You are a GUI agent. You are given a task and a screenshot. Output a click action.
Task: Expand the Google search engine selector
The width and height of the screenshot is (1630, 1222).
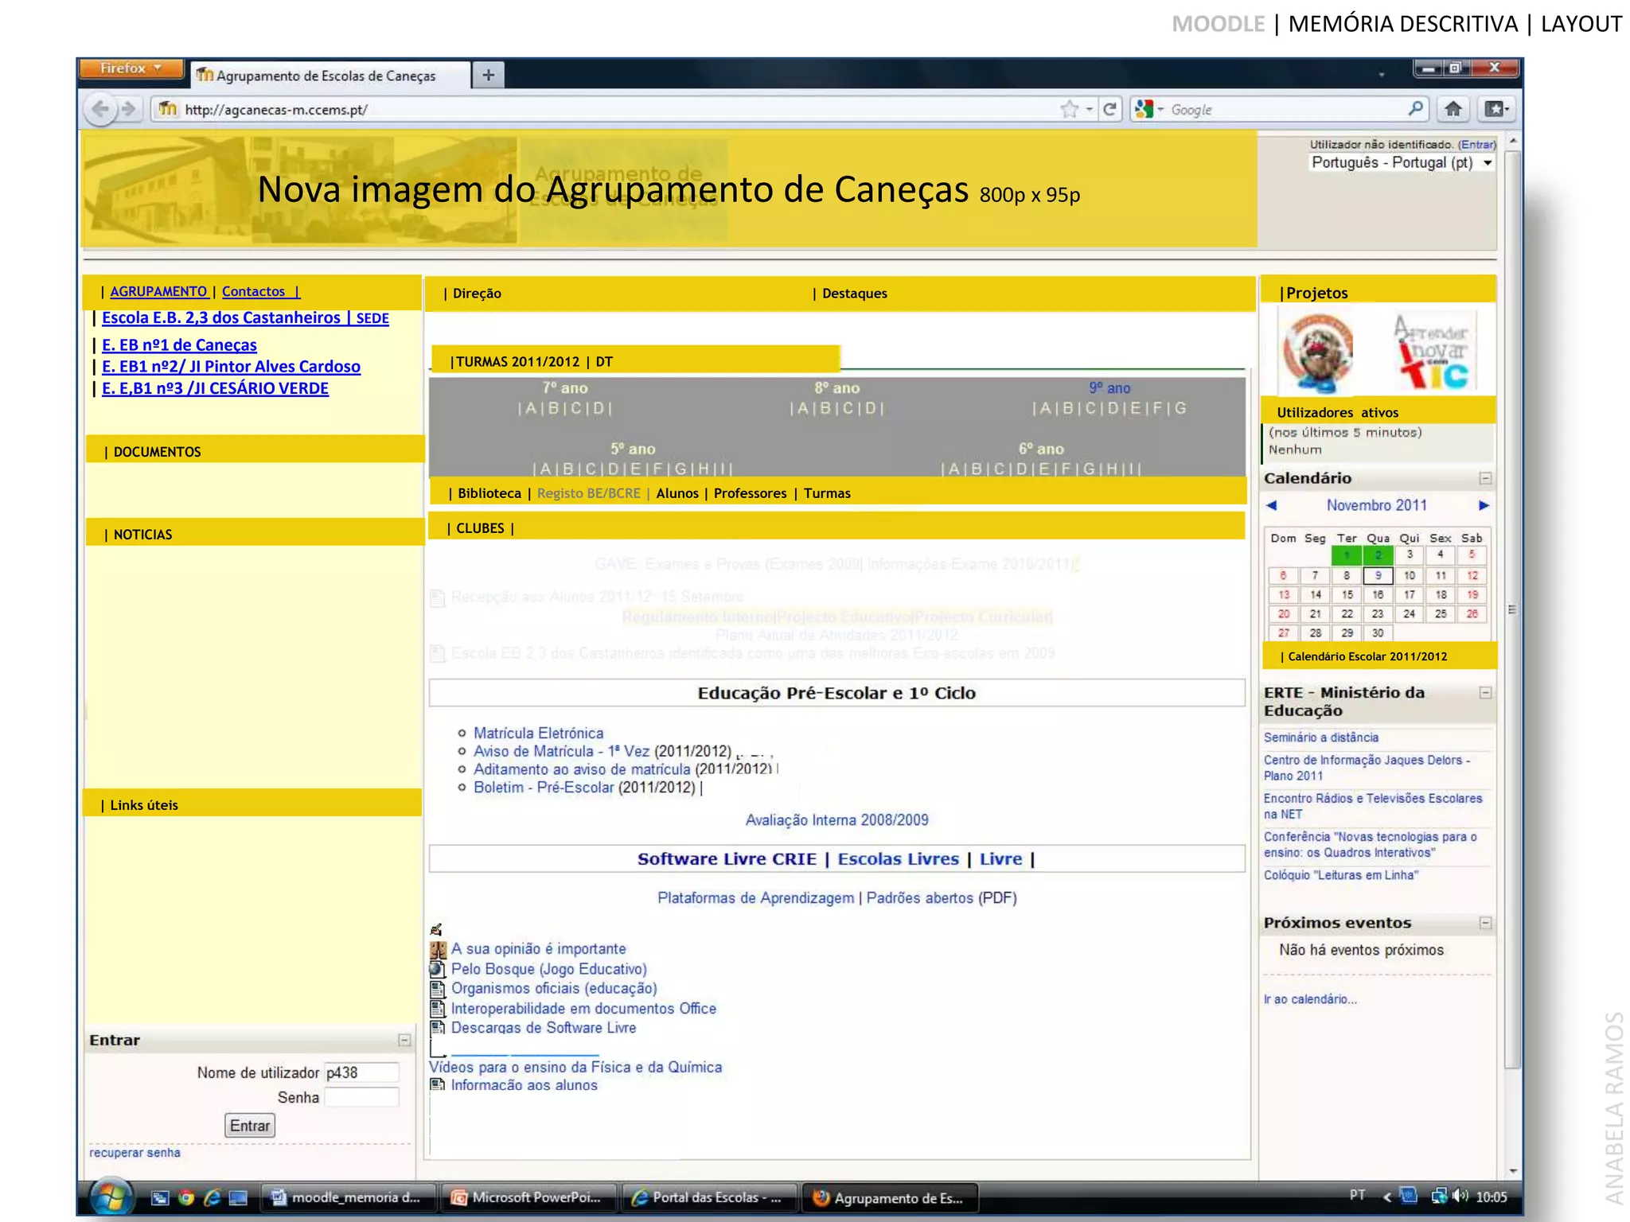click(x=1150, y=109)
